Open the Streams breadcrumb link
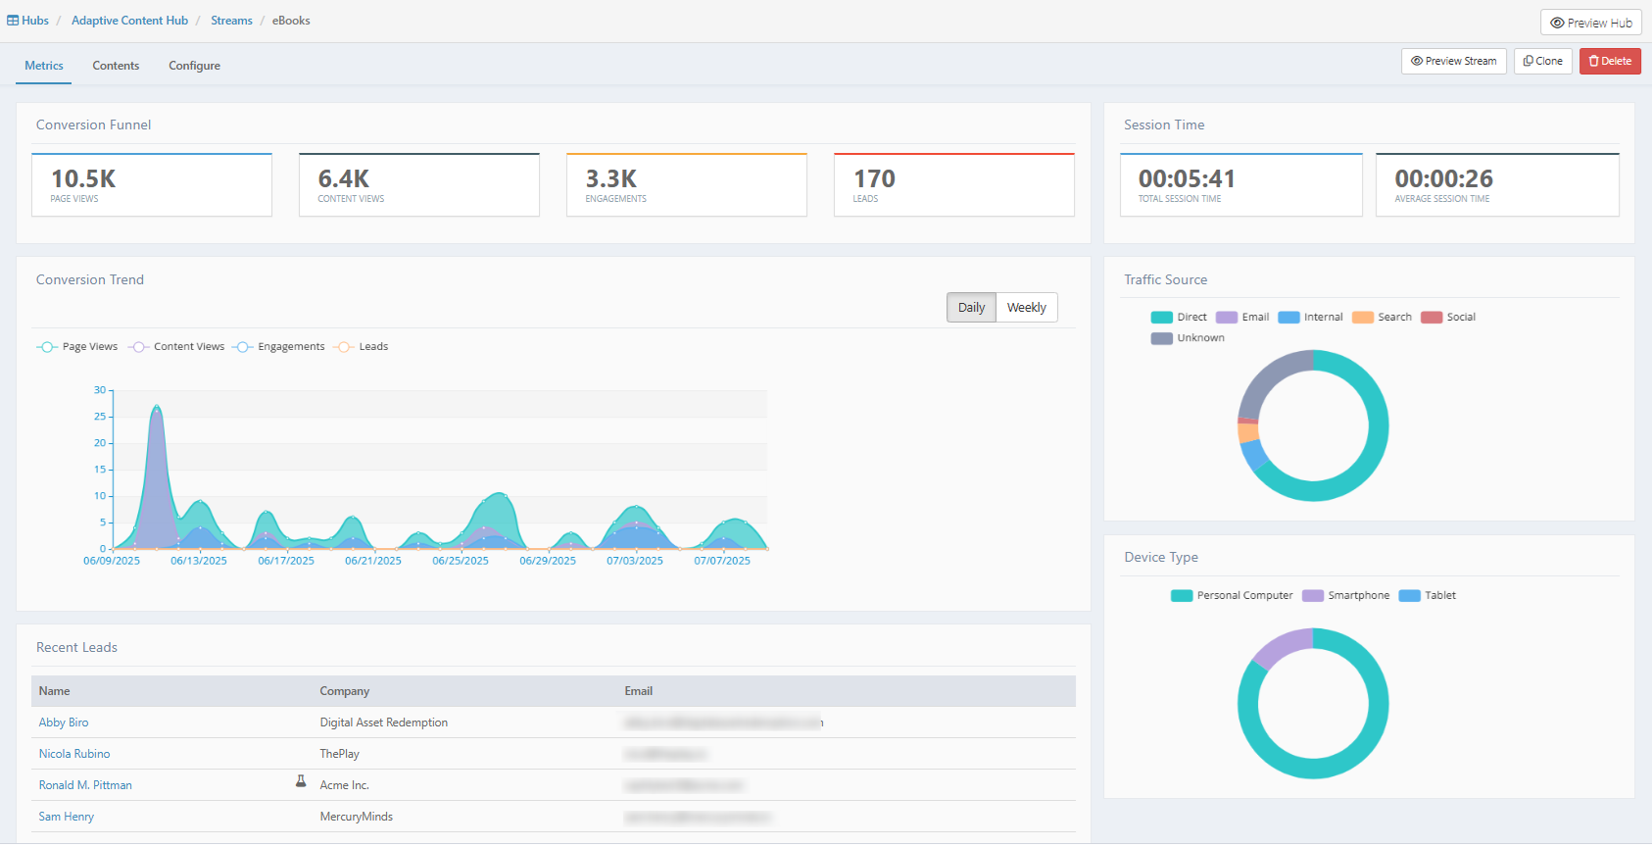The height and width of the screenshot is (847, 1652). click(x=231, y=21)
